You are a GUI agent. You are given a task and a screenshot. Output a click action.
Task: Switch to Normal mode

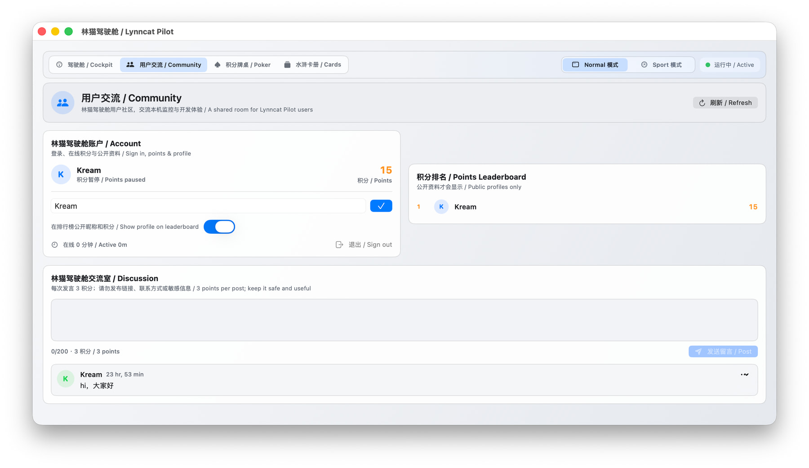pos(595,65)
